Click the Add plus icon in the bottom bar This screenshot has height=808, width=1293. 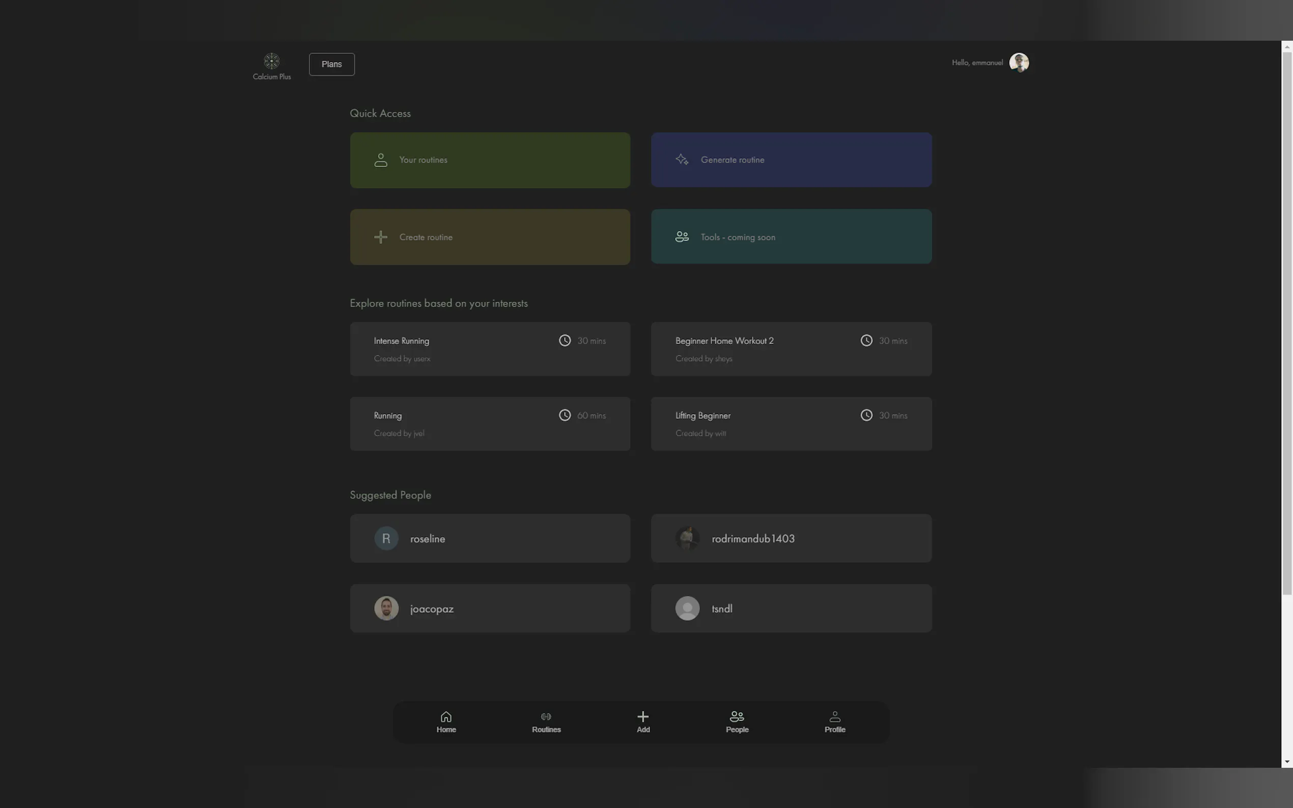click(643, 716)
